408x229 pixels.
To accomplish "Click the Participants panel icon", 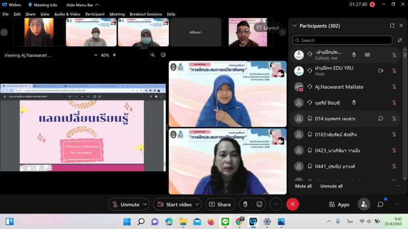I will (364, 205).
